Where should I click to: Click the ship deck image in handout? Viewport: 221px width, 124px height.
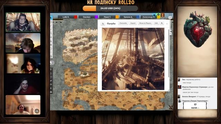pos(133,59)
